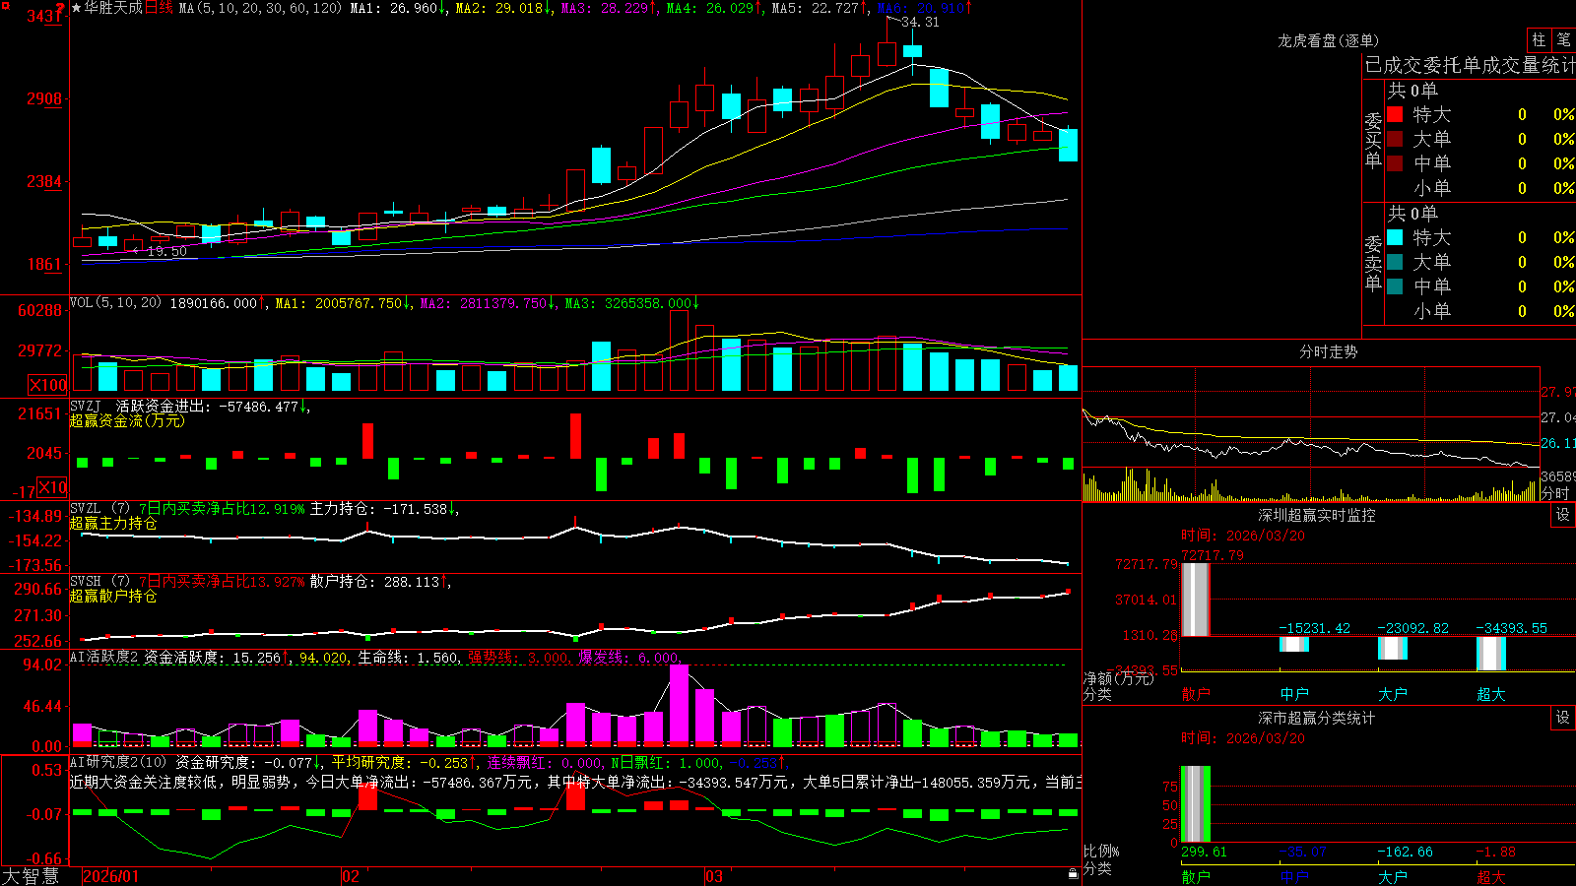Click the 爆发线: 6.000 label
The height and width of the screenshot is (886, 1576).
[x=628, y=657]
